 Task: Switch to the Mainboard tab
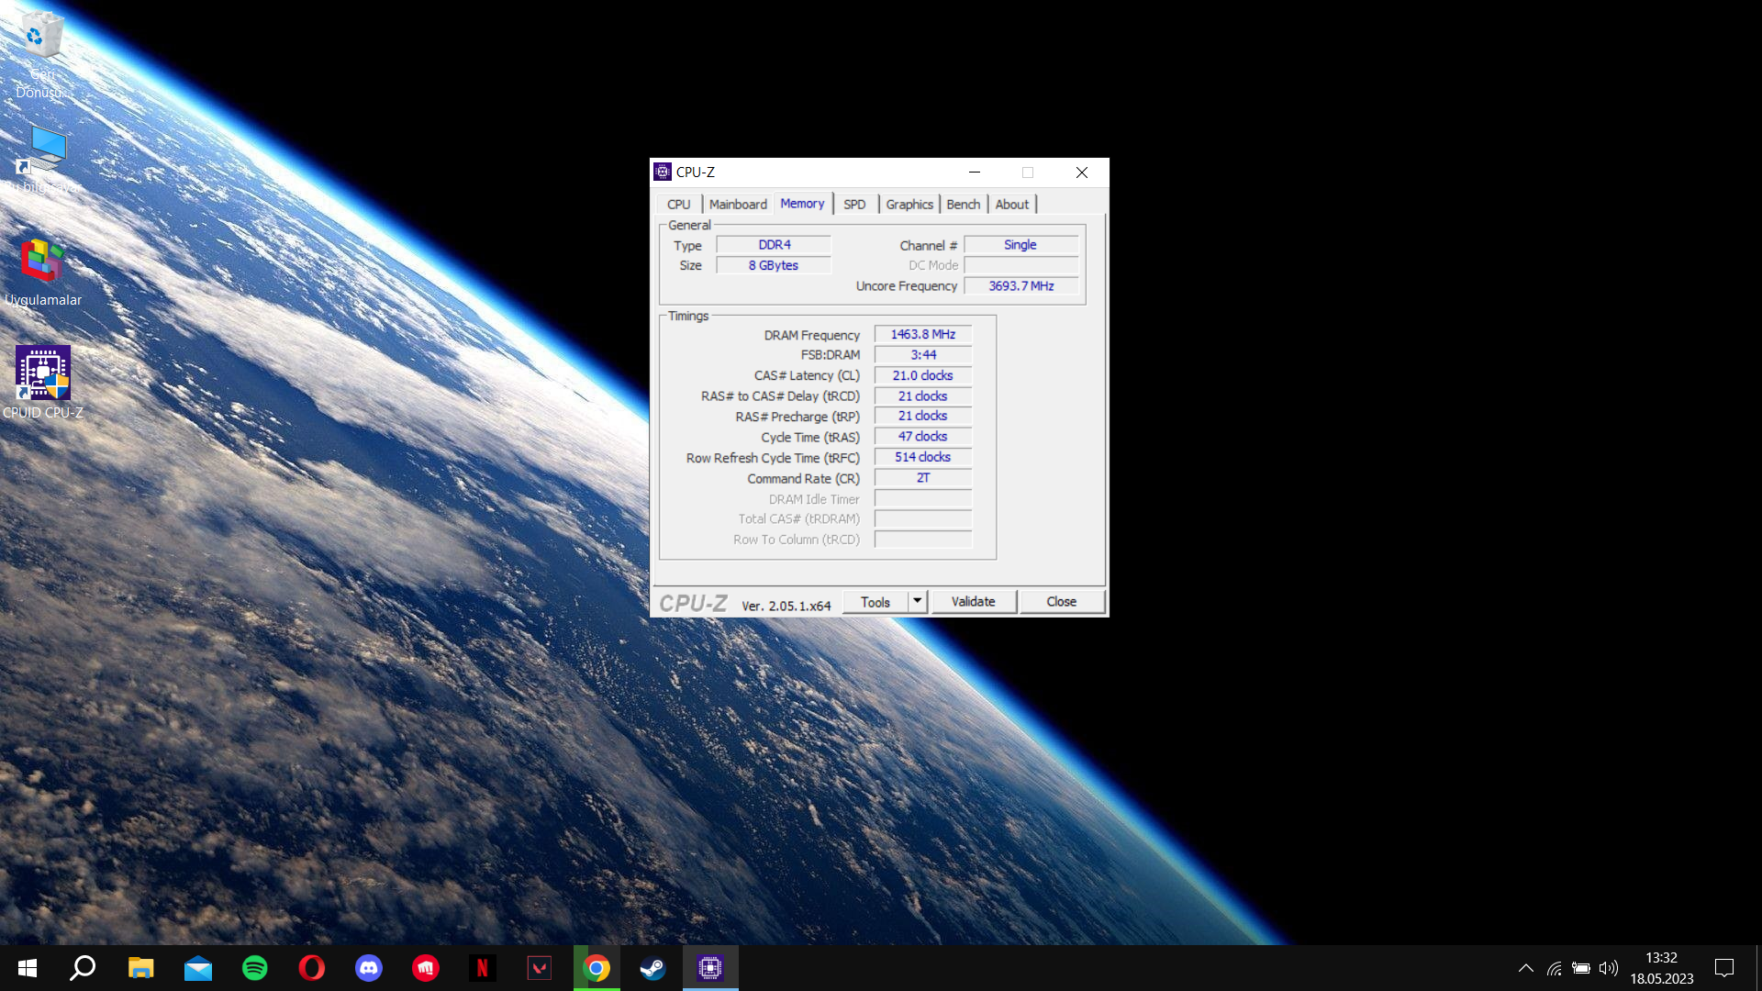click(x=738, y=205)
